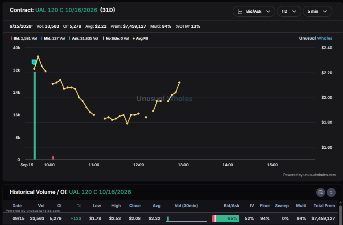Open the Bid/Ask chart type dropdown
The image size is (343, 225).
click(x=254, y=12)
